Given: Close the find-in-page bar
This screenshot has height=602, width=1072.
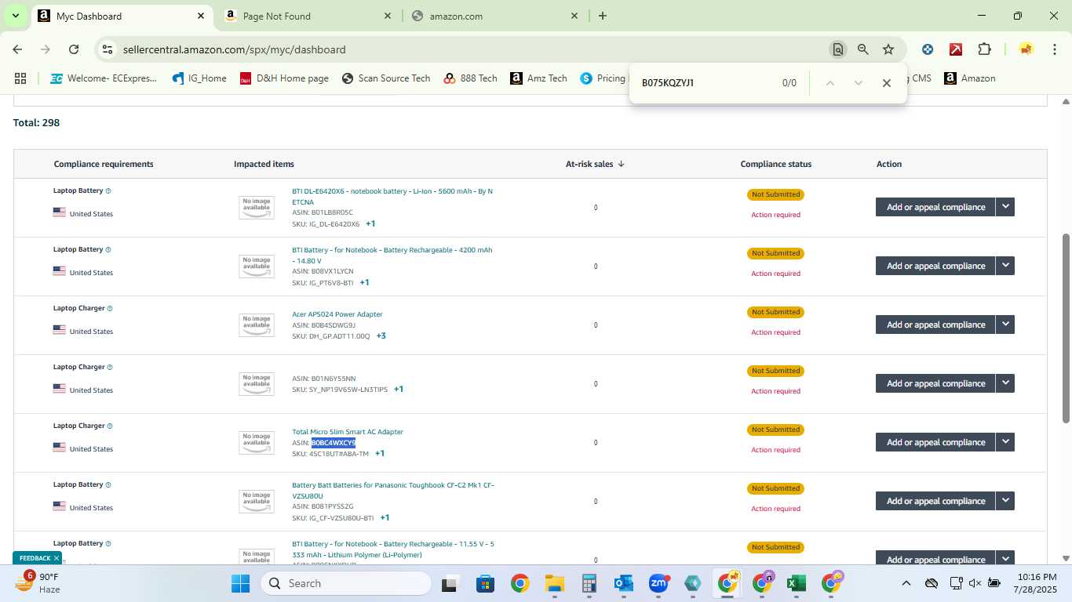Looking at the screenshot, I should [x=887, y=83].
